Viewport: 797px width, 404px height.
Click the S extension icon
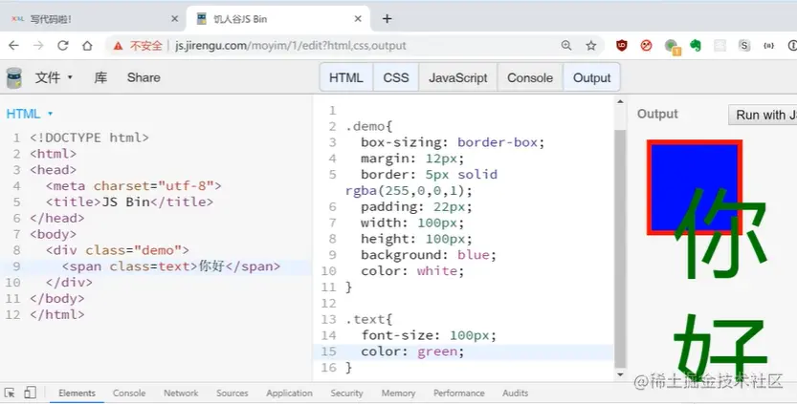coord(744,46)
